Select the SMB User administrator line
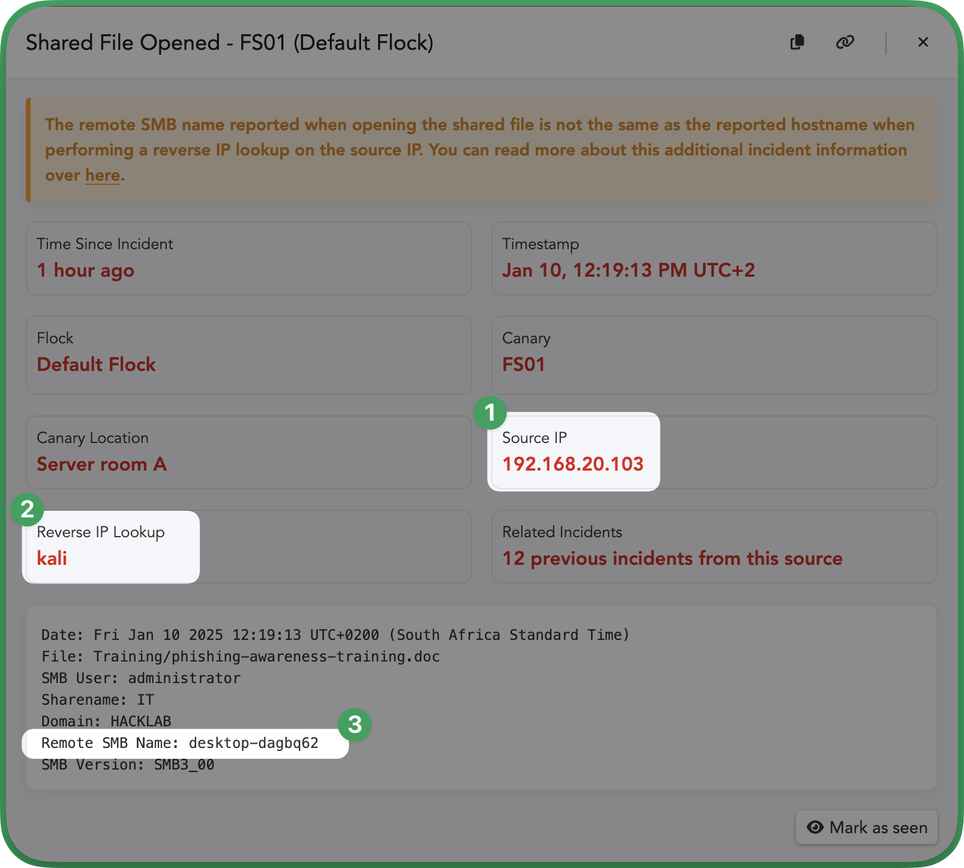 point(141,678)
